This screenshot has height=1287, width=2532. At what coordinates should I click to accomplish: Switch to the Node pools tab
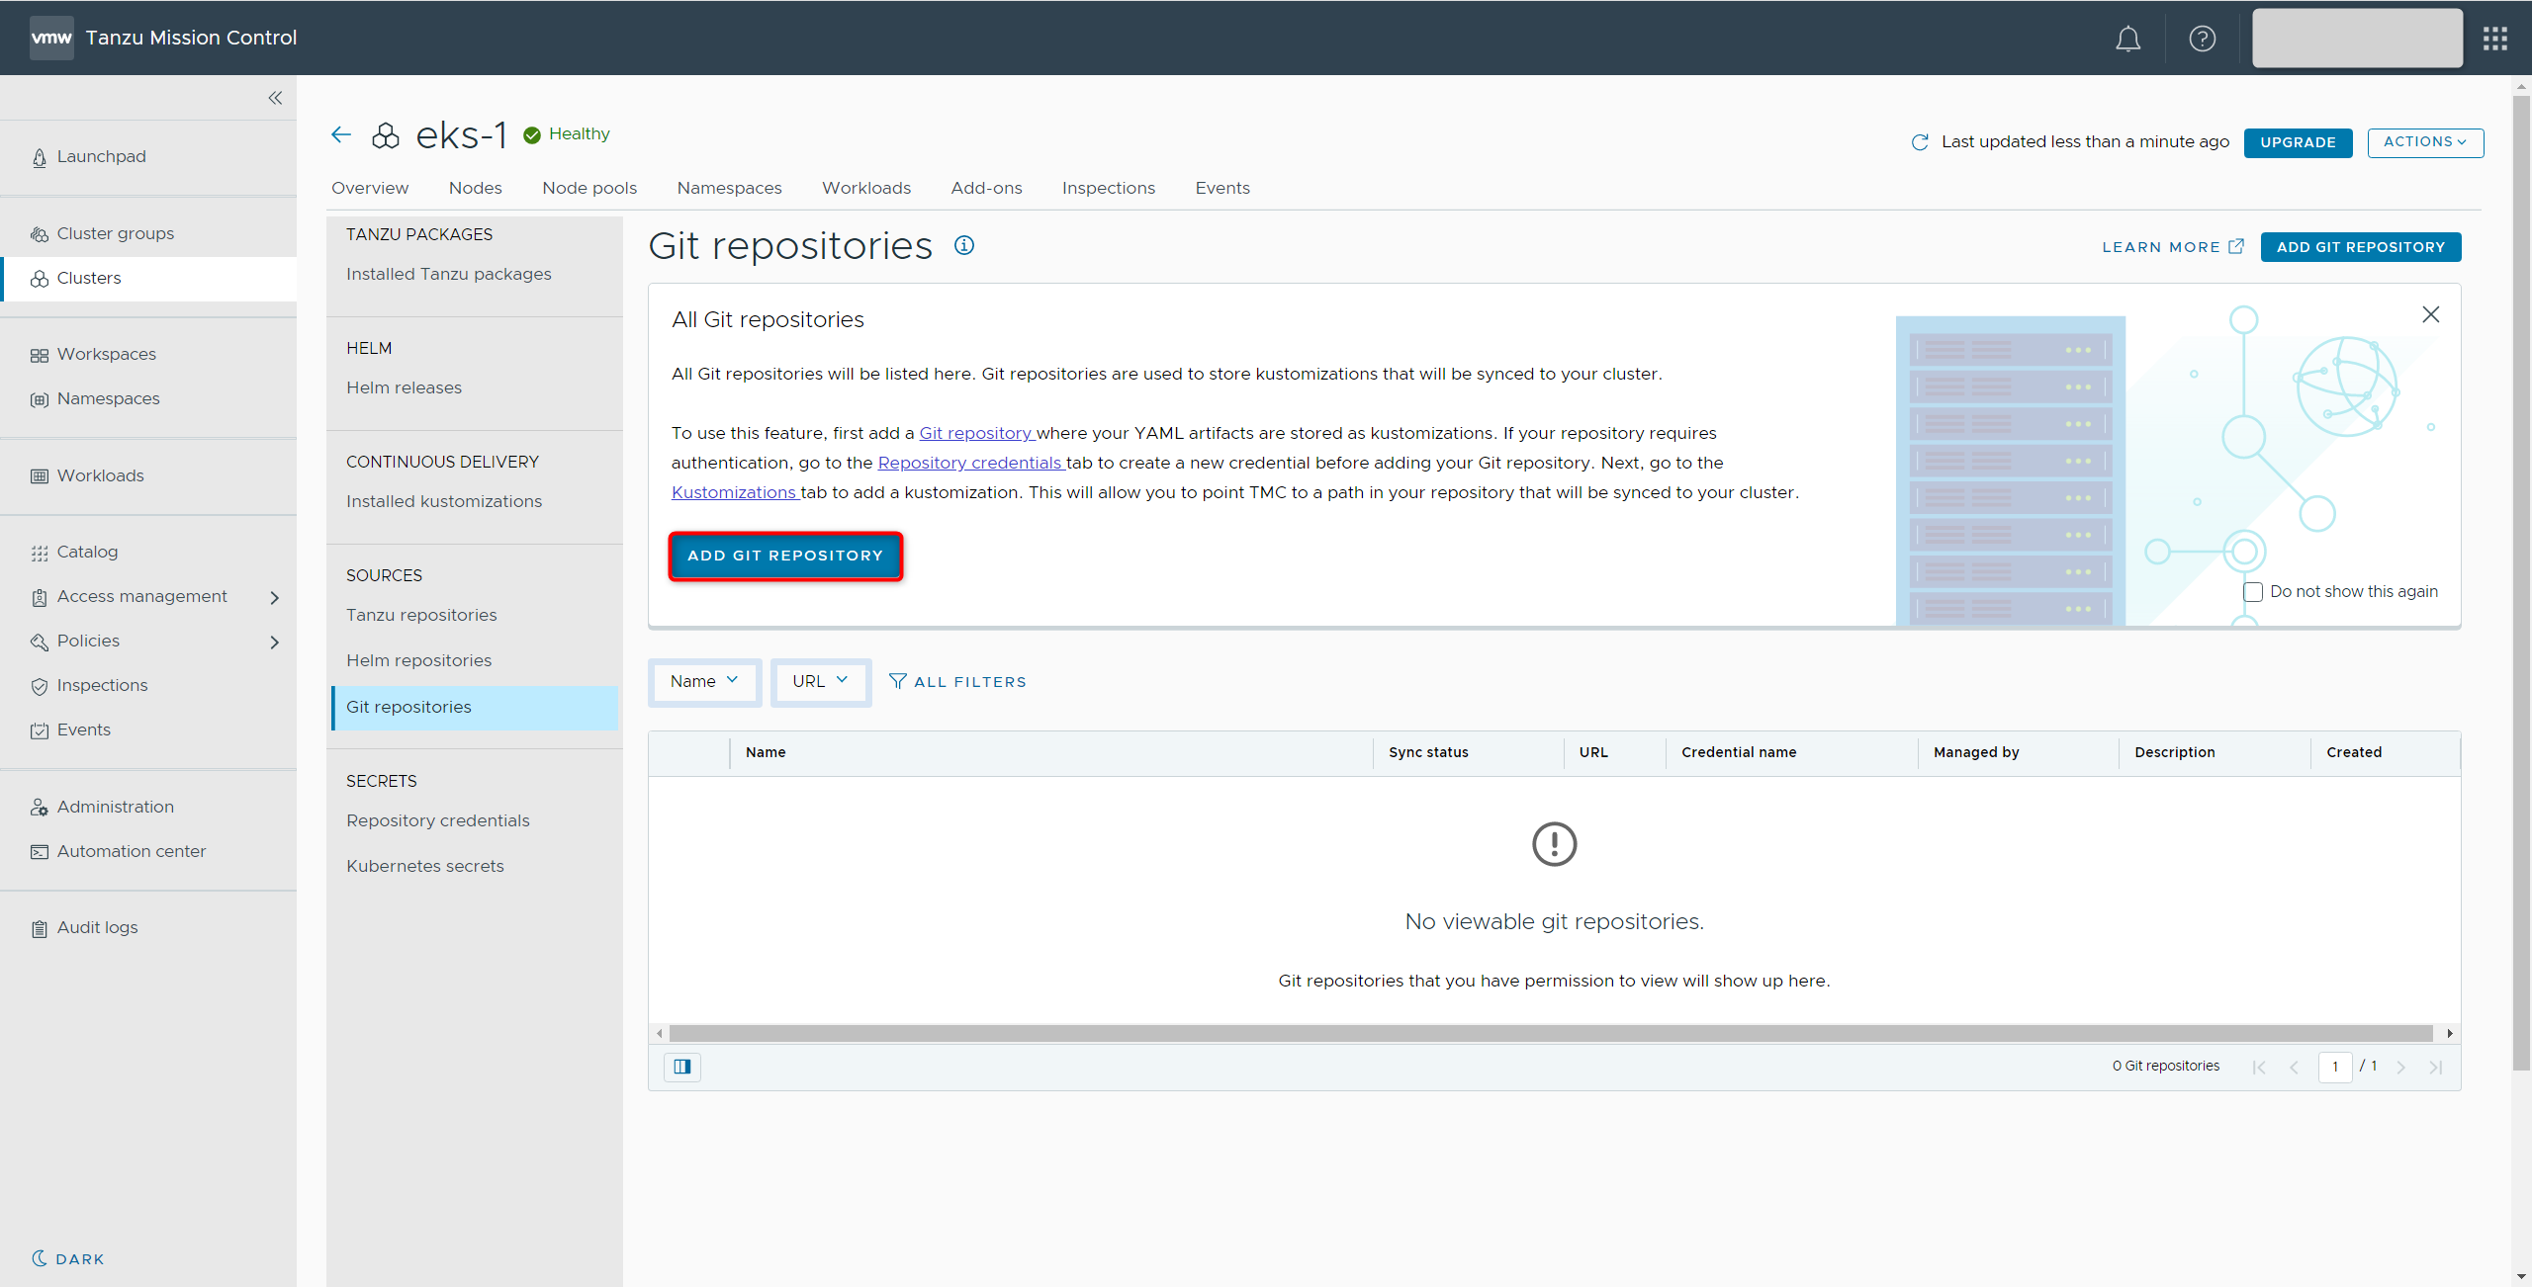(588, 188)
